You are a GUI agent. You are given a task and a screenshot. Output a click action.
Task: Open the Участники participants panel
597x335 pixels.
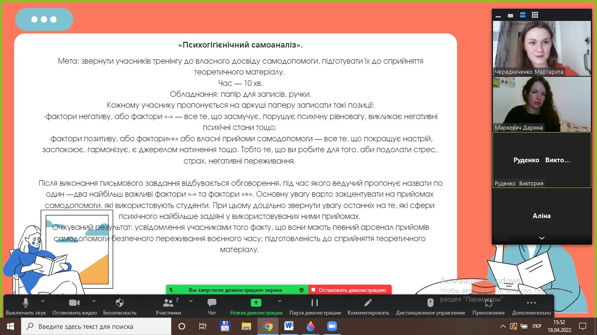point(168,306)
